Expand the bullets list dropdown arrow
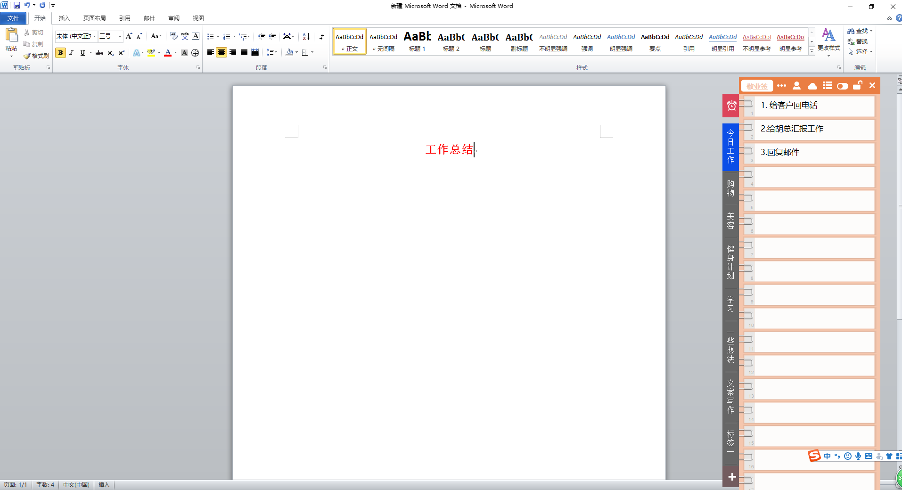The width and height of the screenshot is (902, 490). tap(218, 36)
